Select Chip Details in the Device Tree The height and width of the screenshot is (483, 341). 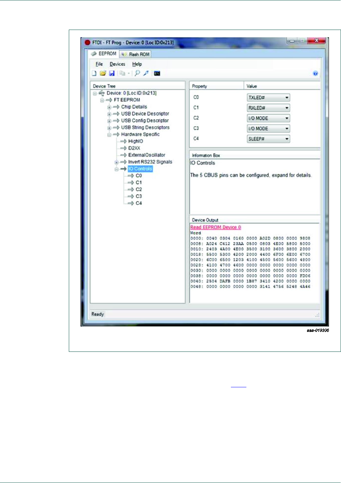click(134, 107)
